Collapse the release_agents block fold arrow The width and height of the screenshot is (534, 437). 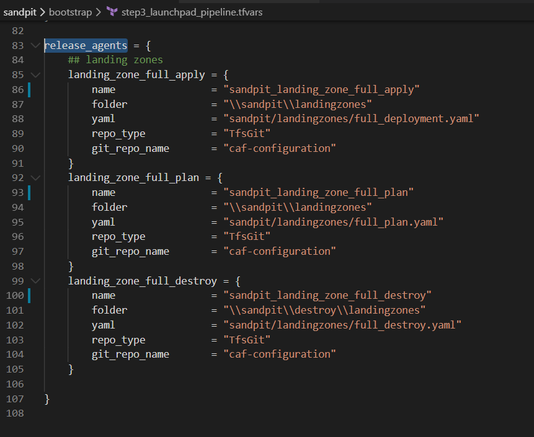[35, 45]
